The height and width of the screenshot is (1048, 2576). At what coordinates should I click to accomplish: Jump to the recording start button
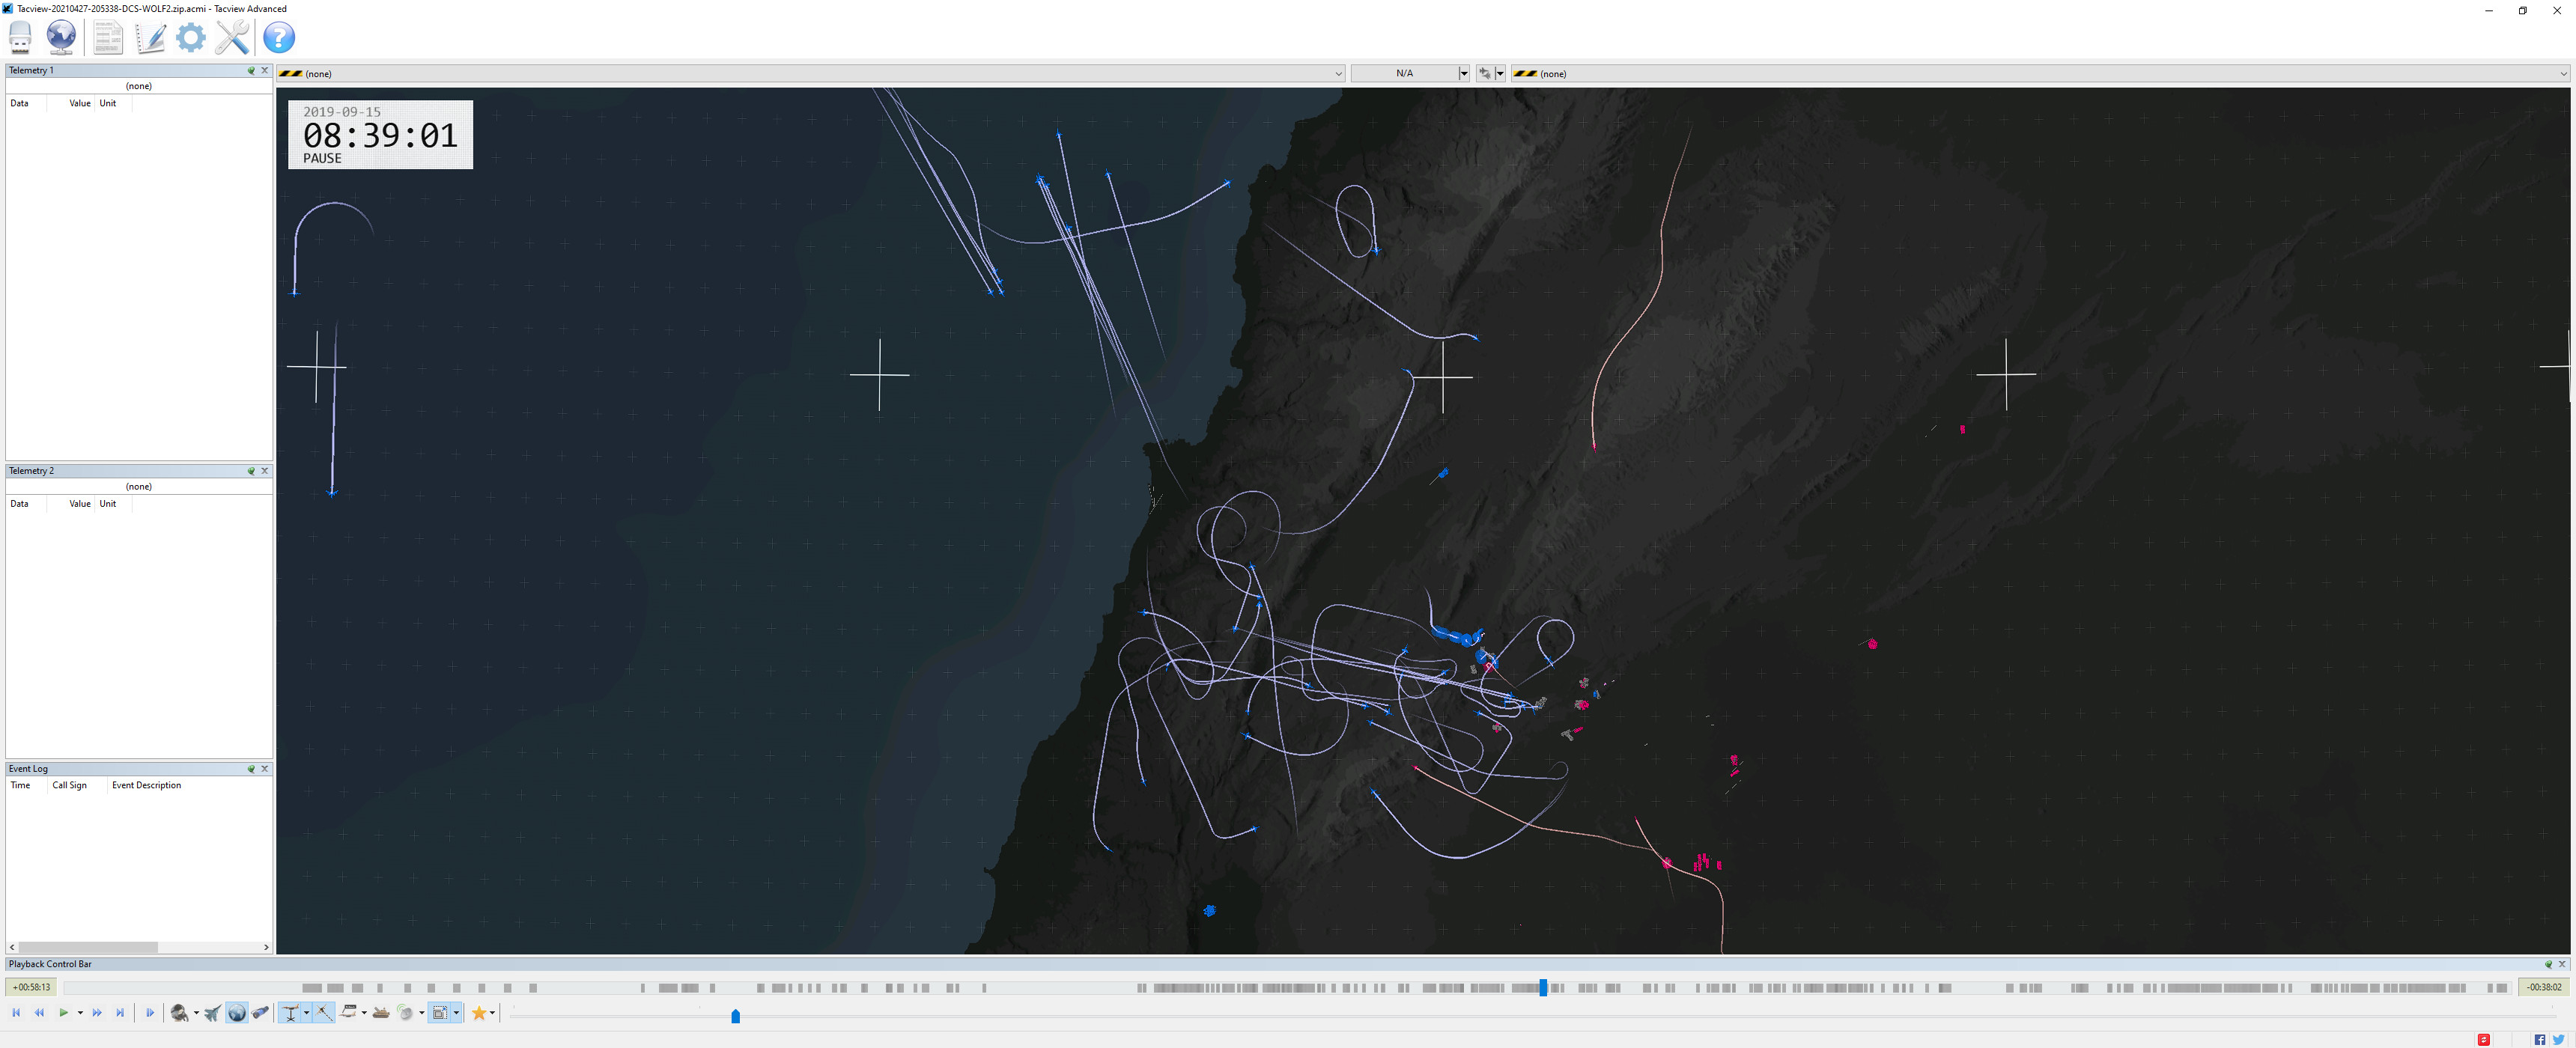16,1013
